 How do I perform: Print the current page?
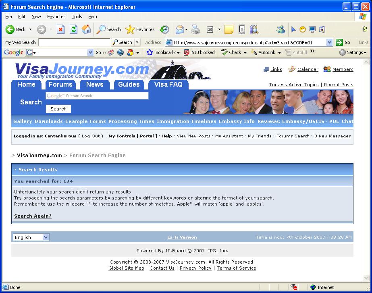pyautogui.click(x=196, y=29)
